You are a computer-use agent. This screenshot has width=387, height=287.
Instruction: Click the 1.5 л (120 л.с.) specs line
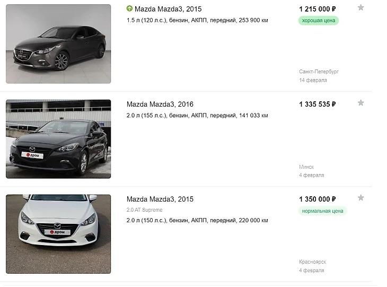click(197, 20)
